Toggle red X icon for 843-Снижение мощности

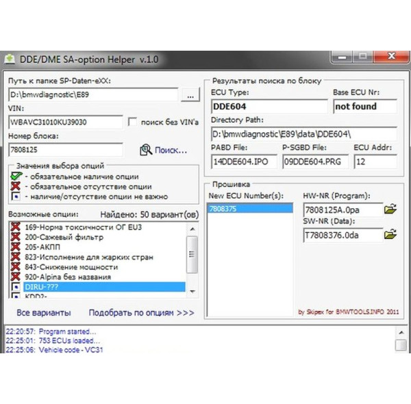pyautogui.click(x=16, y=267)
